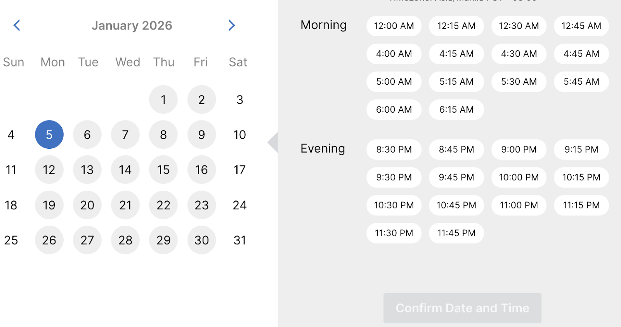Select 10:45 PM slot
This screenshot has height=327, width=621.
pyautogui.click(x=456, y=205)
